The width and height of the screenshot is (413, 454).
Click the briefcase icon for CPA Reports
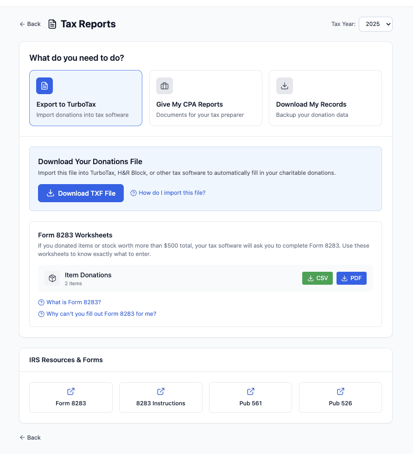click(165, 86)
